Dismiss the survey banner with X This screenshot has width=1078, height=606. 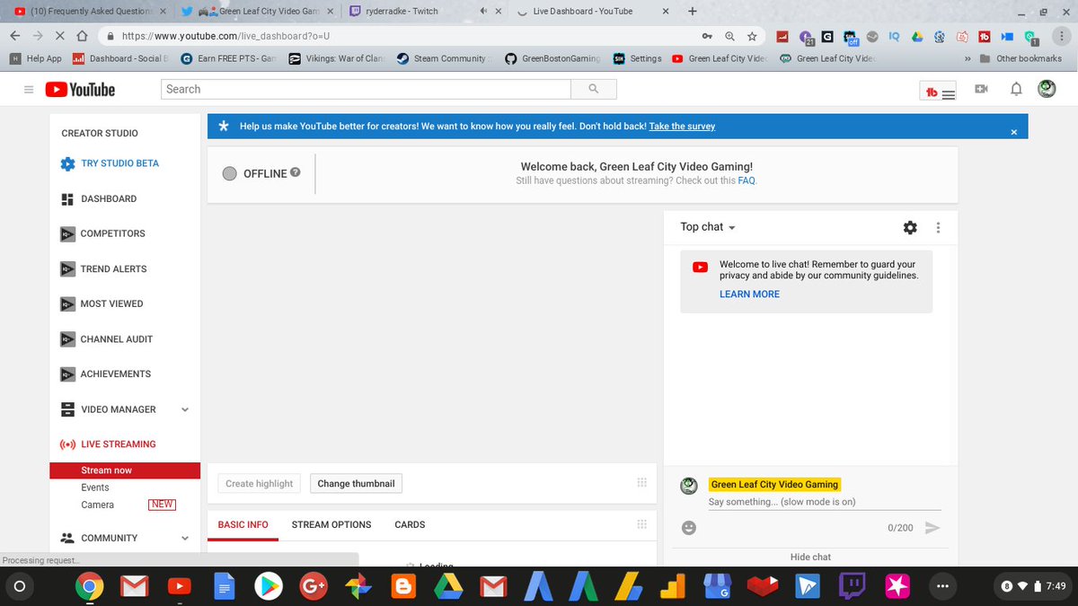point(1014,132)
